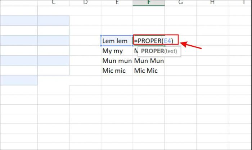Viewport: 252px width, 150px height.
Task: Select the topmost shaded cell in column C
Action: (53, 21)
